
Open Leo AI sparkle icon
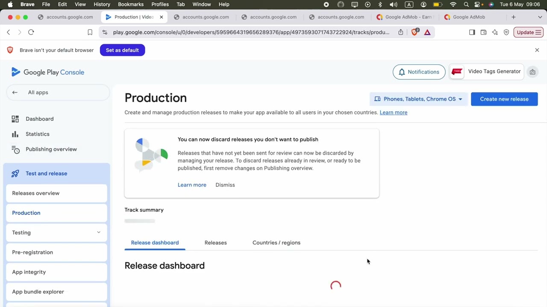(495, 32)
